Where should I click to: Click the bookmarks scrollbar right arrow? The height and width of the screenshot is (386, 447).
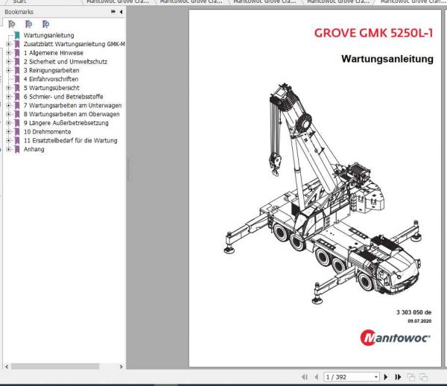121,367
